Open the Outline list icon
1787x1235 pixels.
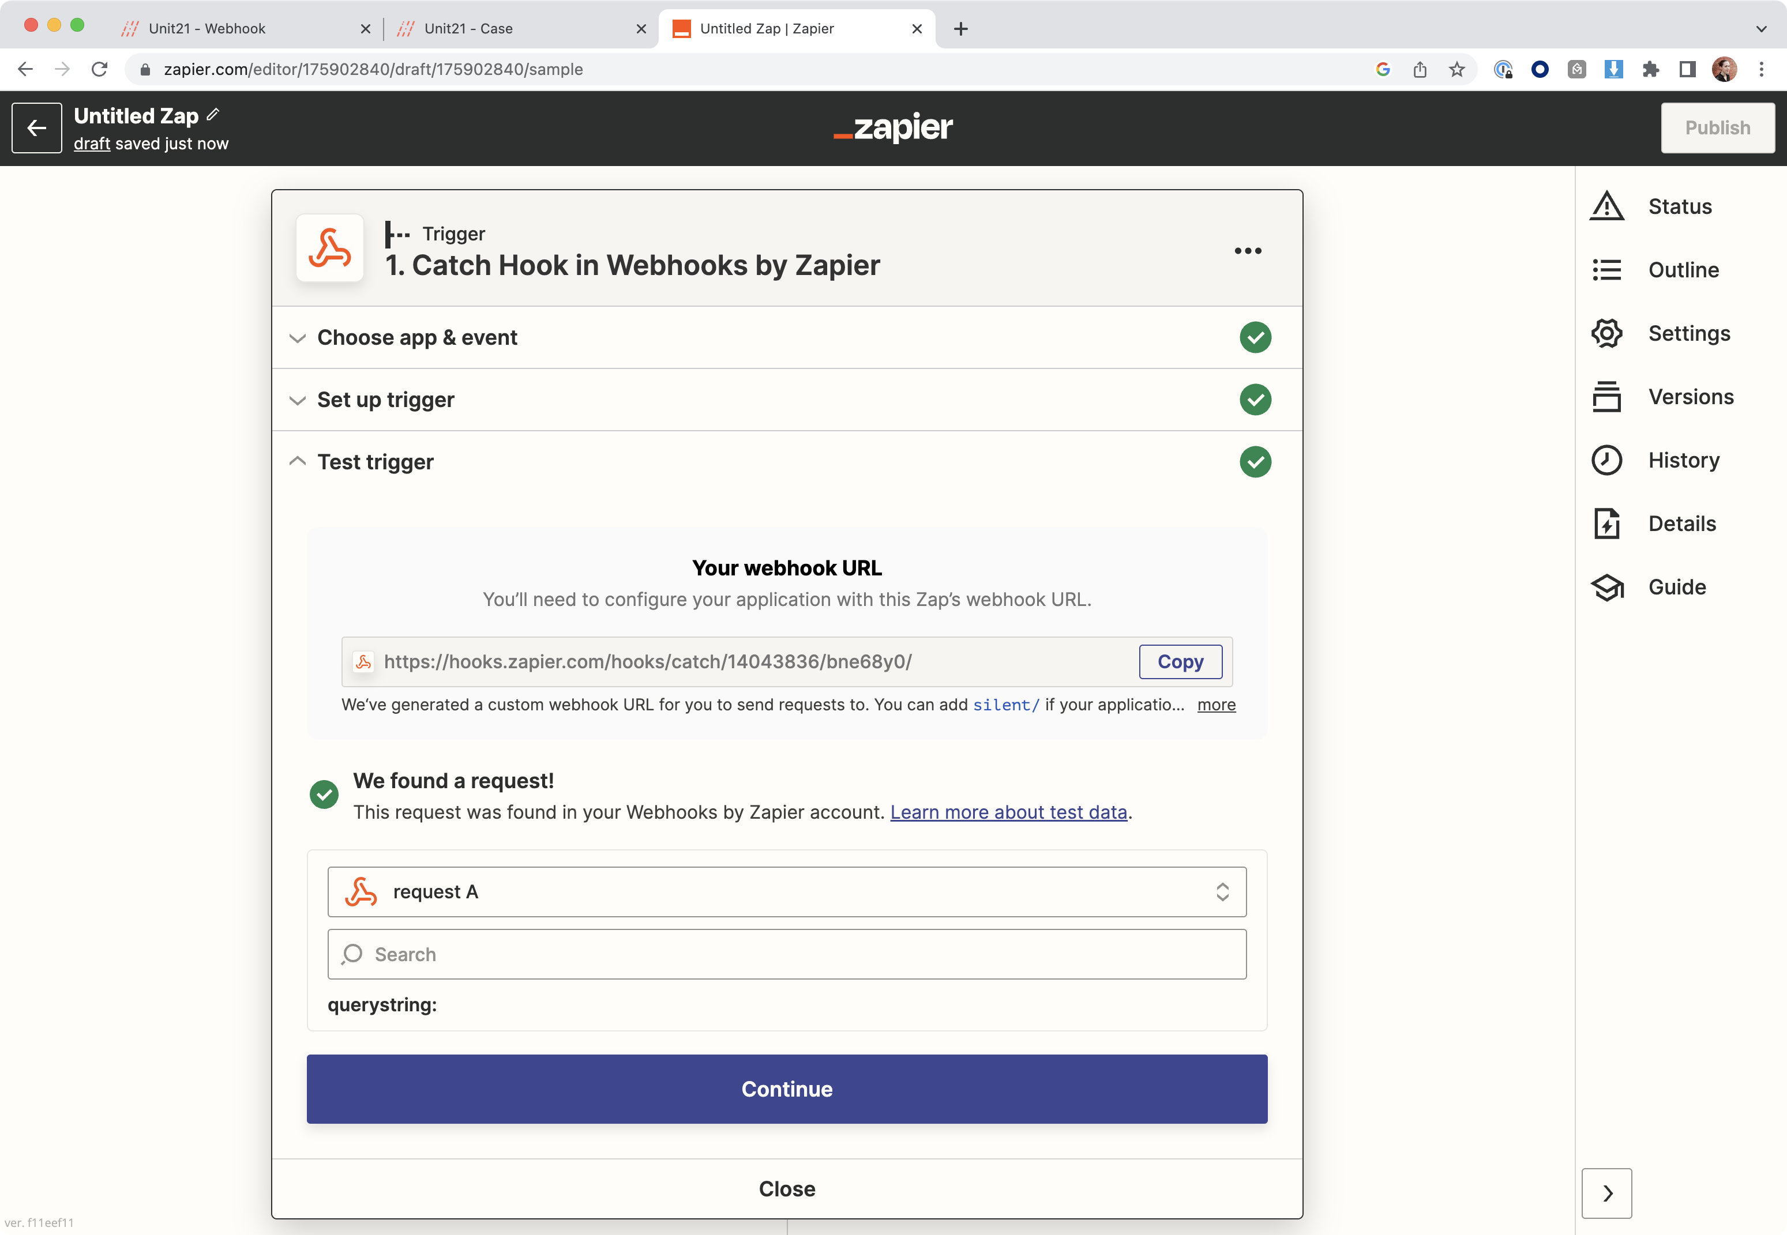(1606, 270)
